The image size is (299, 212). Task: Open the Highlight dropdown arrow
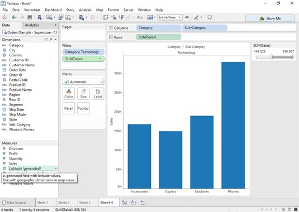pyautogui.click(x=201, y=17)
